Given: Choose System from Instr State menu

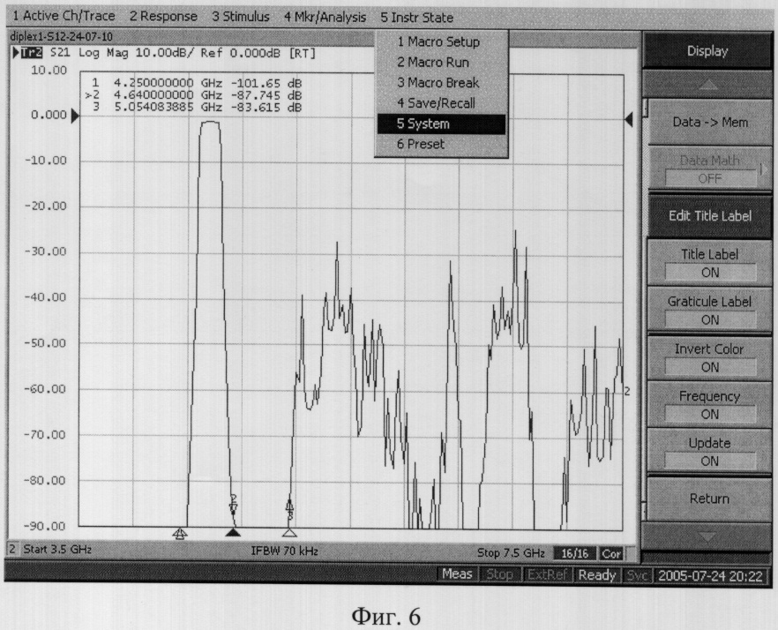Looking at the screenshot, I should tap(441, 124).
